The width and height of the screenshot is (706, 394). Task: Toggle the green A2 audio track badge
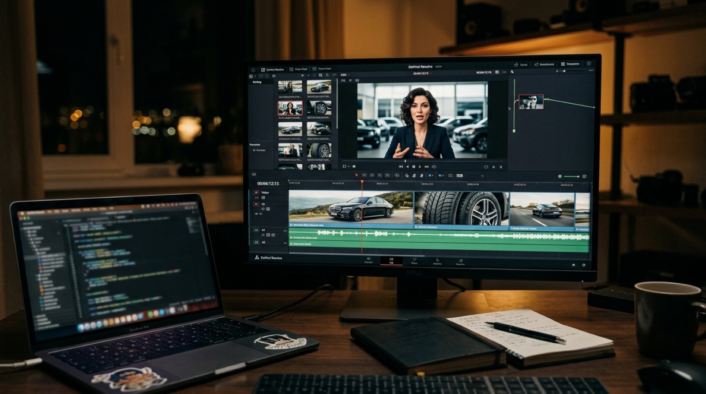point(256,242)
